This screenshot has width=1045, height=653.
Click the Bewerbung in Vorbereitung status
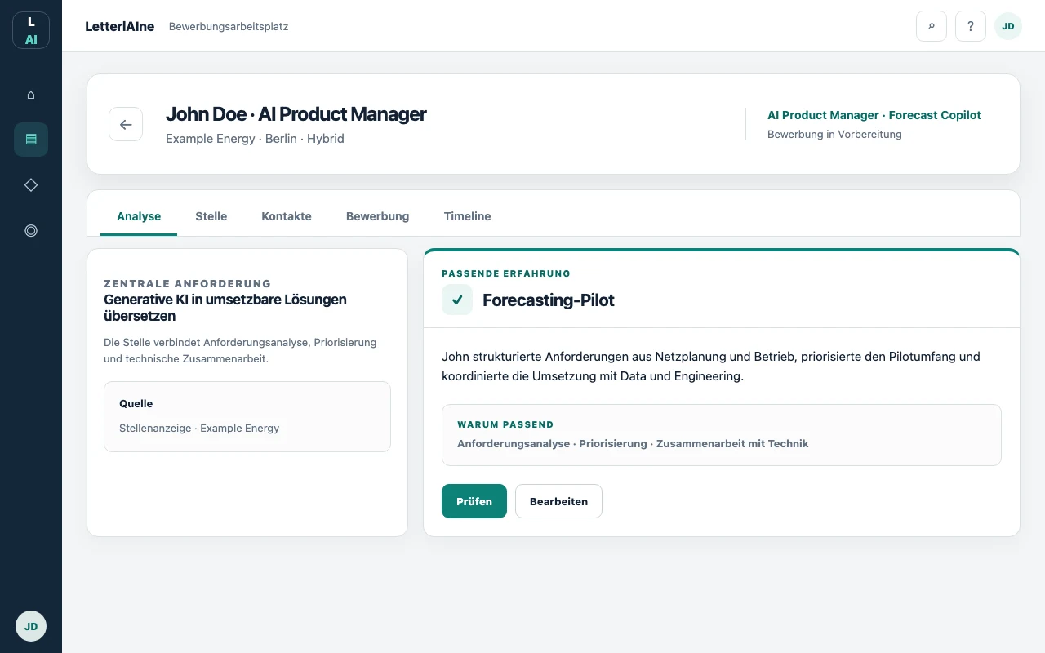coord(834,134)
